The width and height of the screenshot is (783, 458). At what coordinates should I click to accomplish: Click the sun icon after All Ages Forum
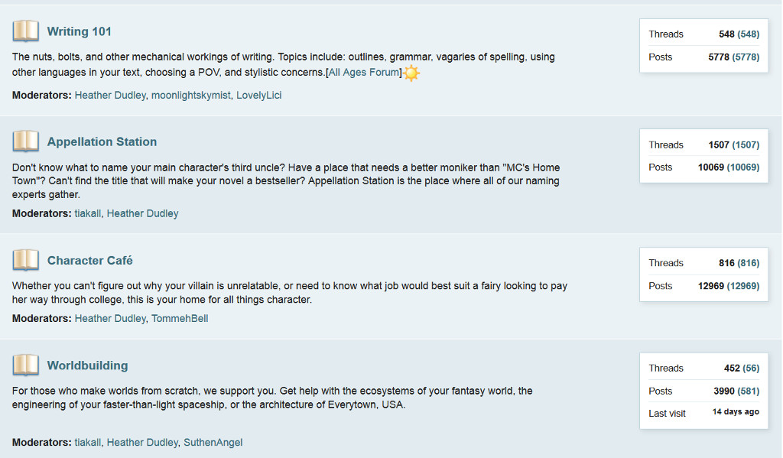point(411,73)
